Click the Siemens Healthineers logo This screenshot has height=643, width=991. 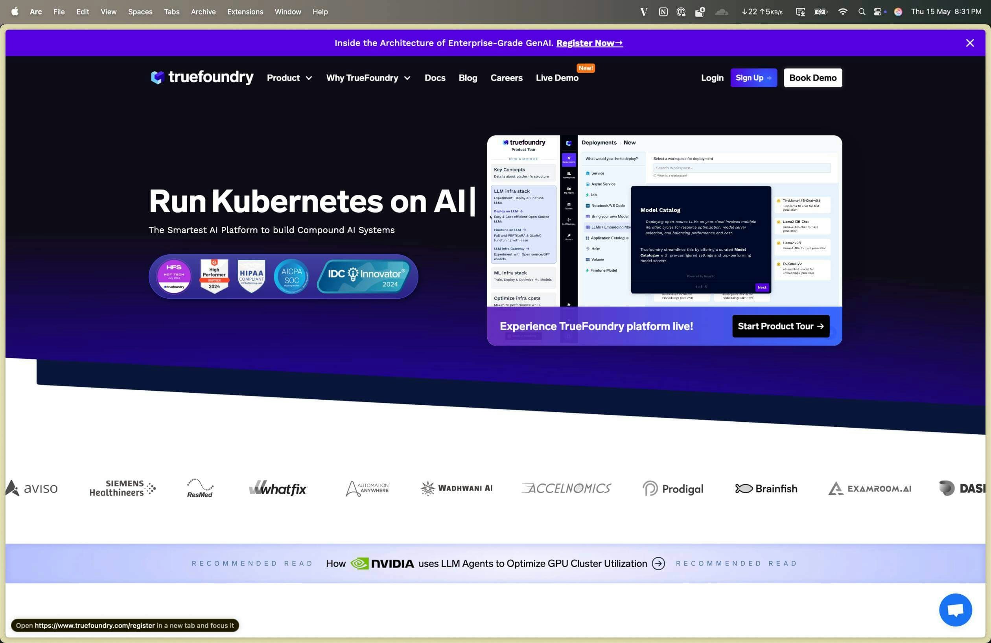(x=122, y=488)
